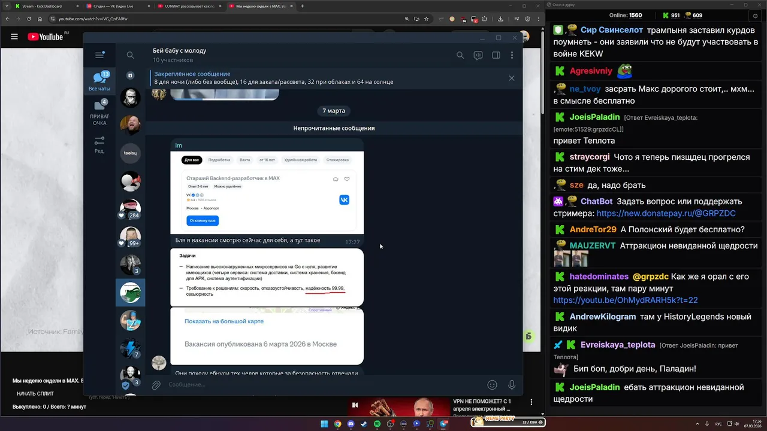Open the 'ПРИВАТ ОЧКА' chat folder
The height and width of the screenshot is (431, 767).
tap(99, 113)
